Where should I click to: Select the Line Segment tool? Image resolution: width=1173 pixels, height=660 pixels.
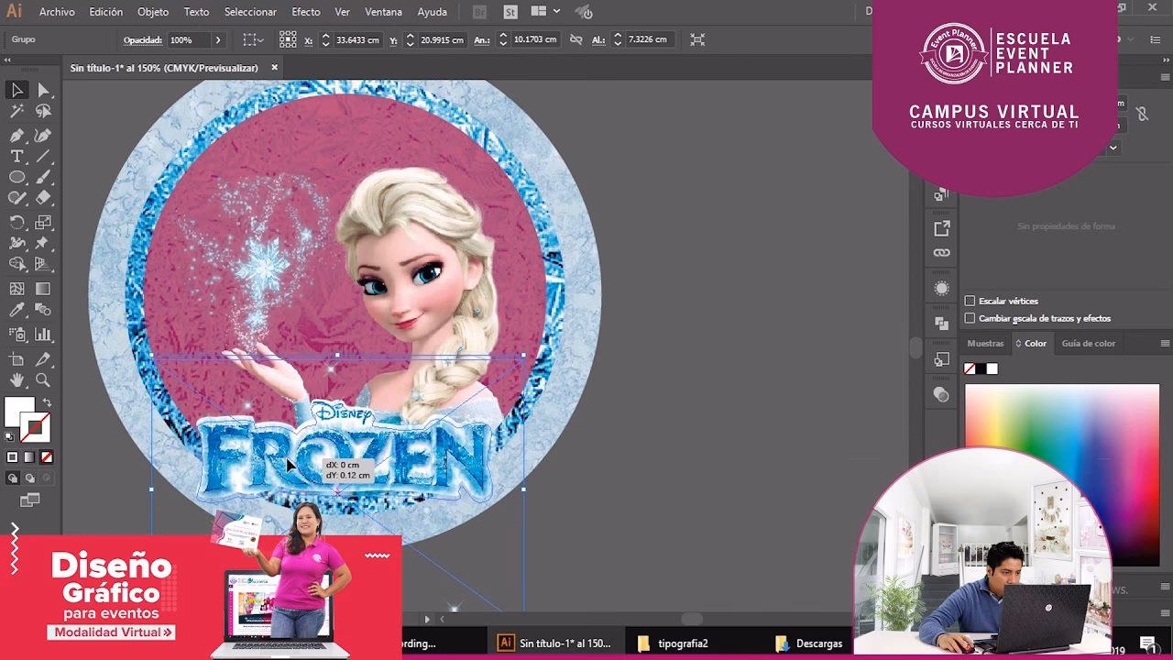pos(43,157)
